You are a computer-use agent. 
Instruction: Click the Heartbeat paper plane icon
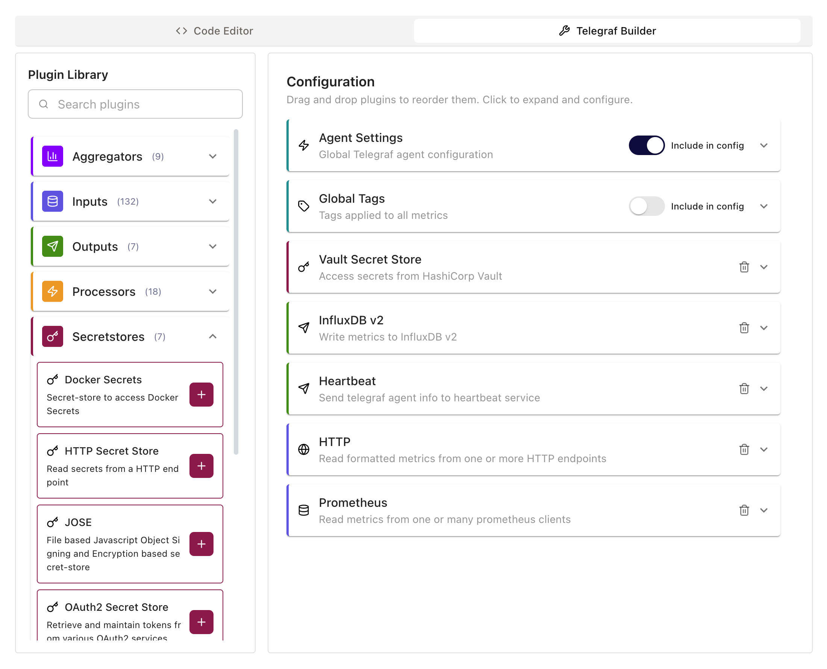[x=304, y=389]
